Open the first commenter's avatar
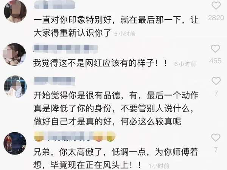This screenshot has height=170, width=227. pyautogui.click(x=16, y=11)
